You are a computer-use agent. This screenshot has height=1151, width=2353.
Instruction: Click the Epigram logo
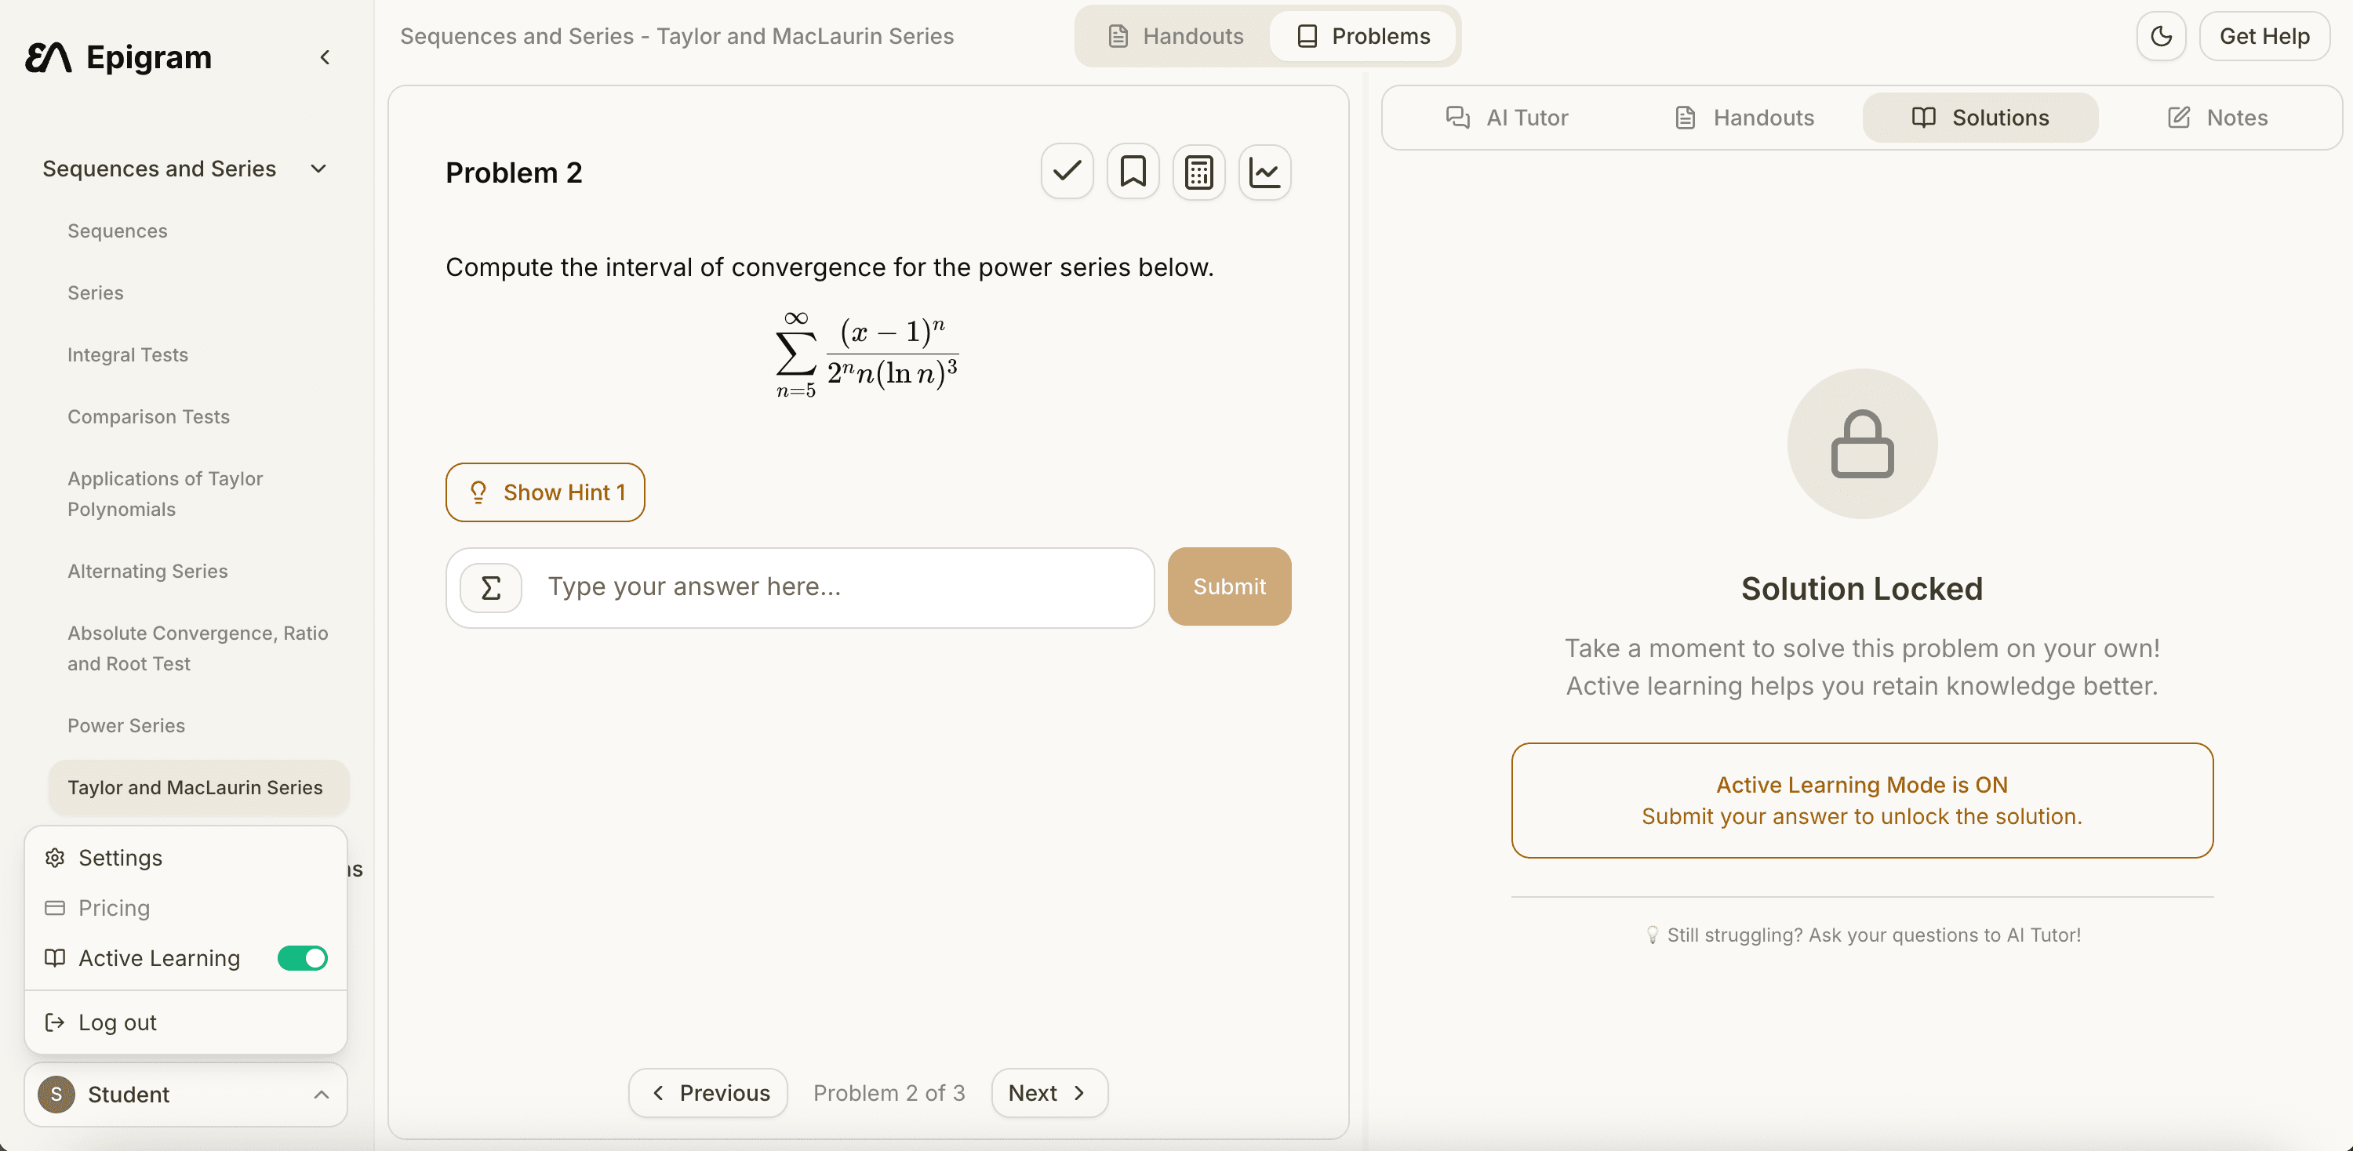(x=118, y=56)
